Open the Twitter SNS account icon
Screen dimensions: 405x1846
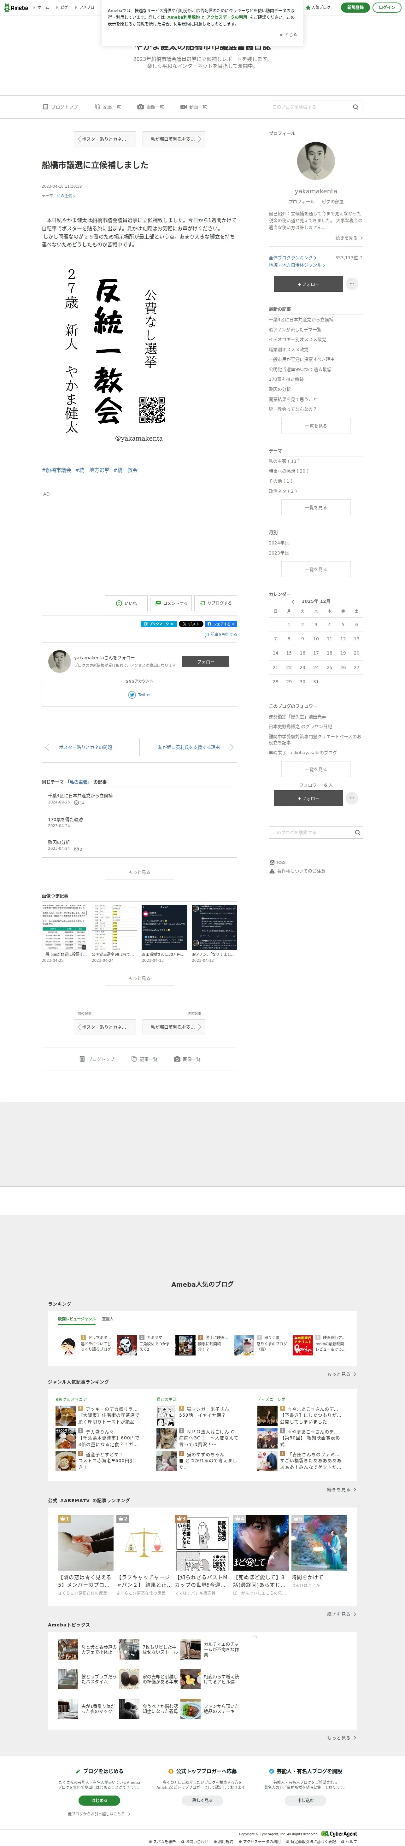(132, 695)
